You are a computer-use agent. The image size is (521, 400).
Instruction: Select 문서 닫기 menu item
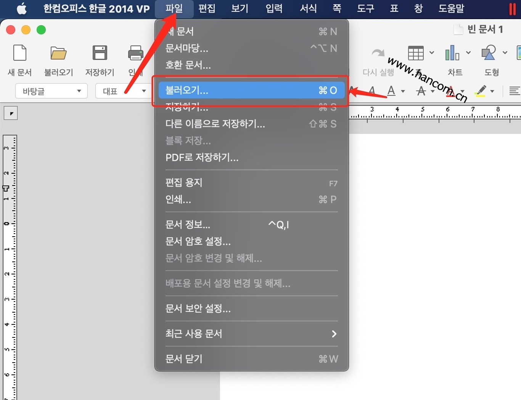(x=252, y=359)
